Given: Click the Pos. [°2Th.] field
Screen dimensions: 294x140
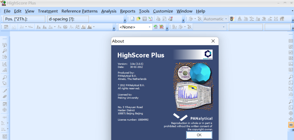Looking at the screenshot, I should pos(24,19).
